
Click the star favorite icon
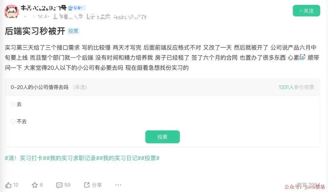pos(35,185)
